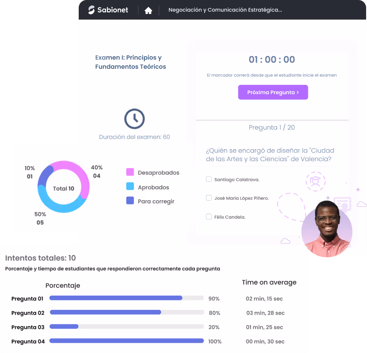Click the 100% value for Pregunta 04
This screenshot has width=367, height=353.
point(215,342)
